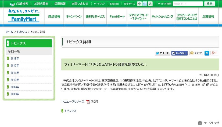
Task: Open 2008年 topics list
Action: pyautogui.click(x=15, y=94)
